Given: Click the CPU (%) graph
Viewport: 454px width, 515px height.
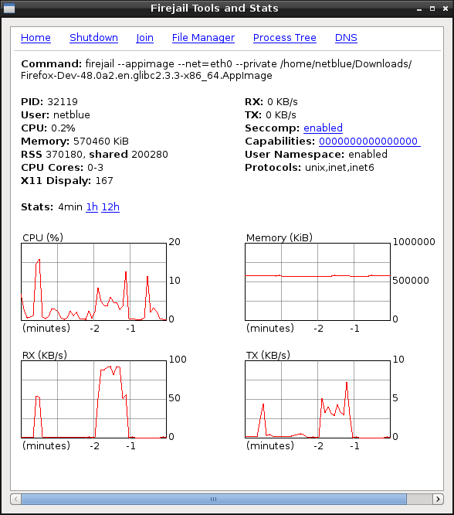Looking at the screenshot, I should (x=94, y=281).
